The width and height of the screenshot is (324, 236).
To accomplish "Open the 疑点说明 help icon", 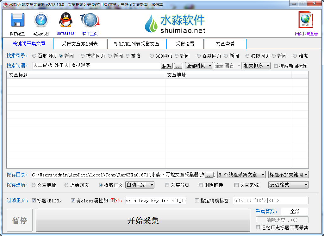I will click(x=41, y=20).
